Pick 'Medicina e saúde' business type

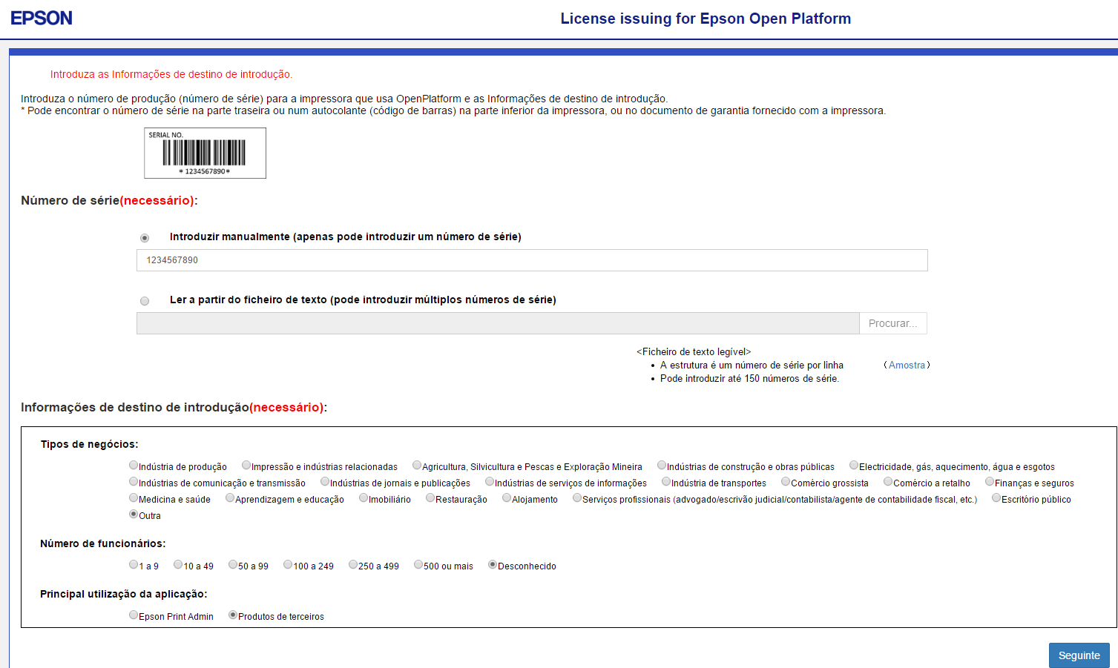[134, 498]
